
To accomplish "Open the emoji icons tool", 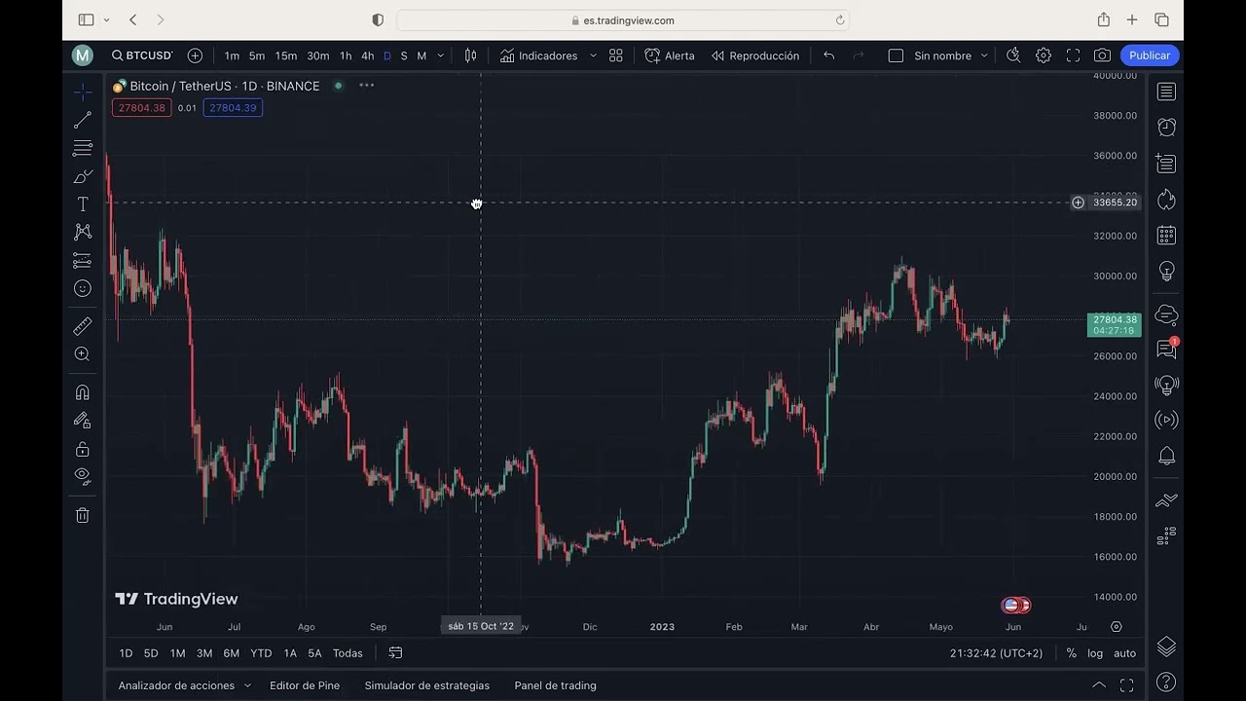I will coord(83,288).
